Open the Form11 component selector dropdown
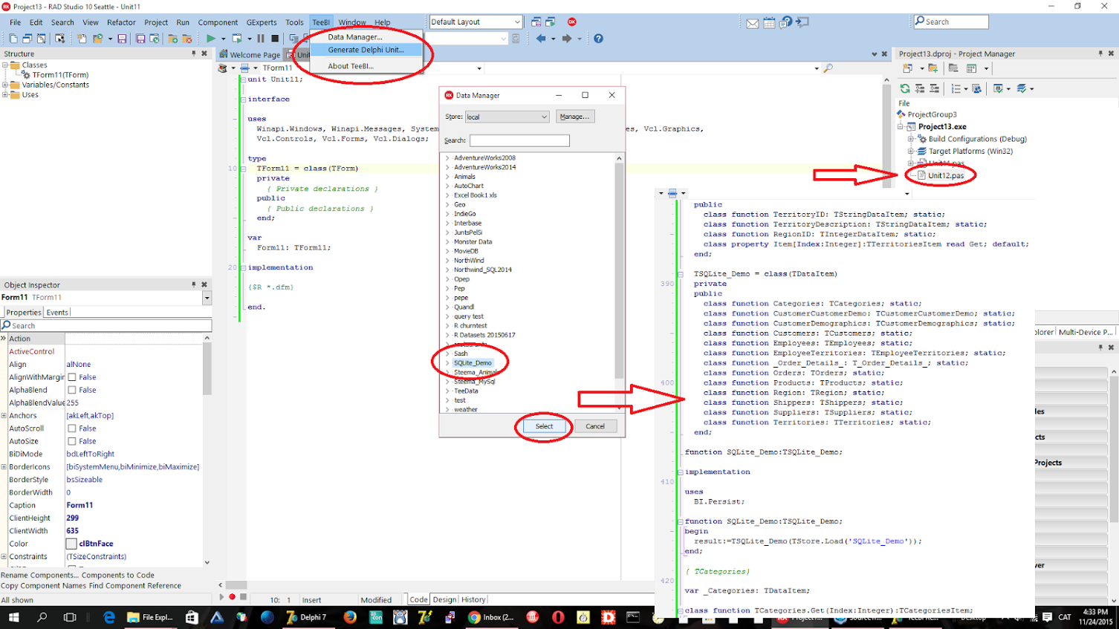Image resolution: width=1119 pixels, height=629 pixels. pyautogui.click(x=207, y=298)
